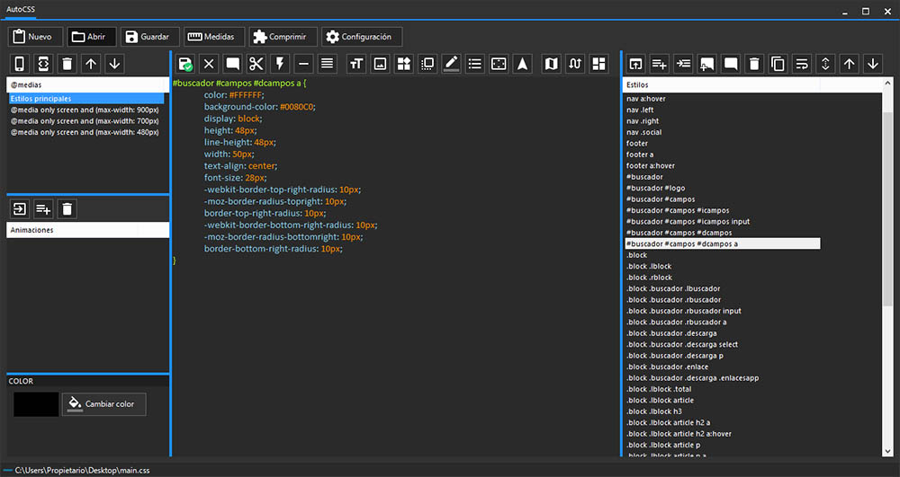
Task: Select '#buscador #campos #icampos input' style
Action: (x=688, y=222)
